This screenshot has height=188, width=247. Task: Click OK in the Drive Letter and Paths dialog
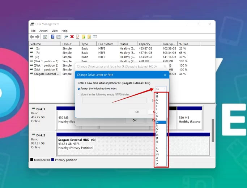tap(135, 120)
